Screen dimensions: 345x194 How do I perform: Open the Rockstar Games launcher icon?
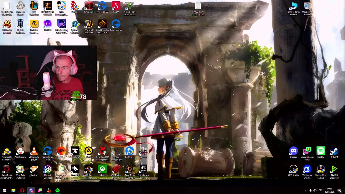(34, 27)
